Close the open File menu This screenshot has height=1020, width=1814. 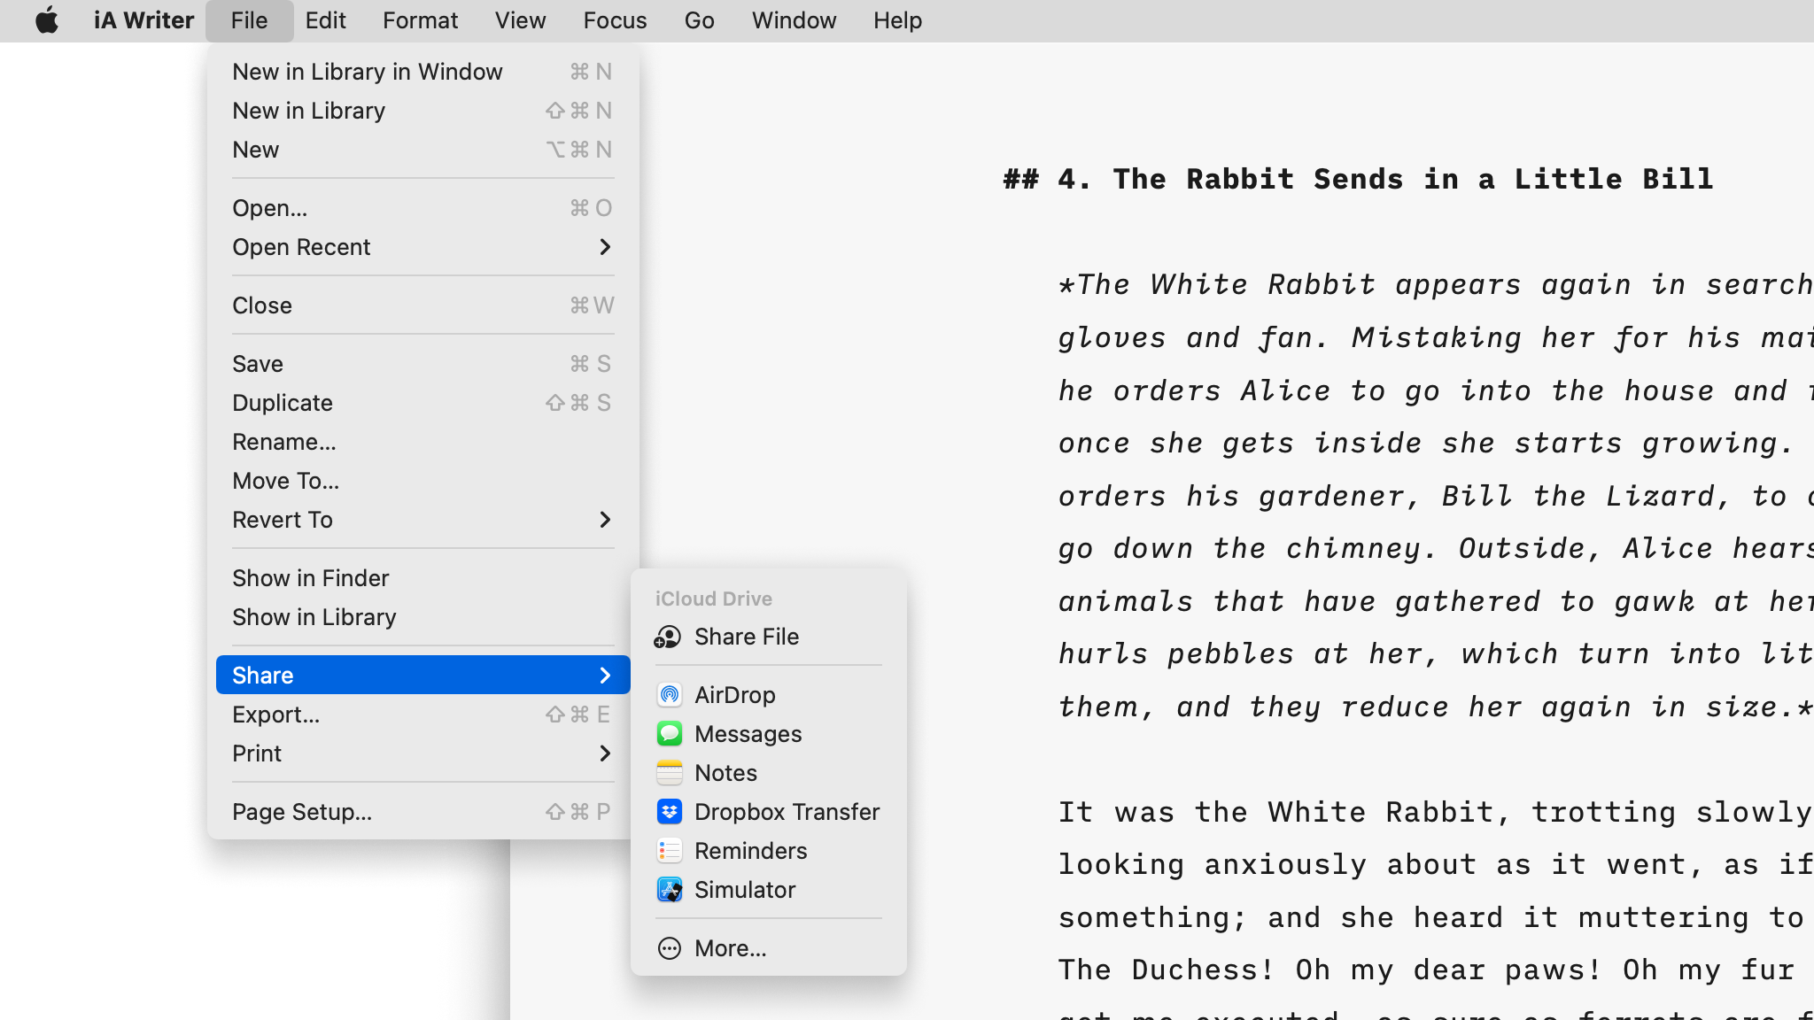249,20
